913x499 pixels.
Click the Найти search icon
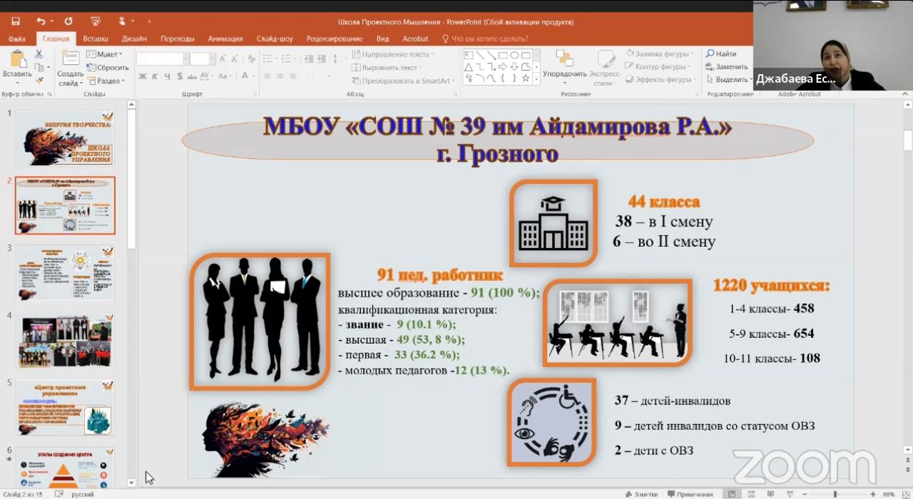(721, 54)
